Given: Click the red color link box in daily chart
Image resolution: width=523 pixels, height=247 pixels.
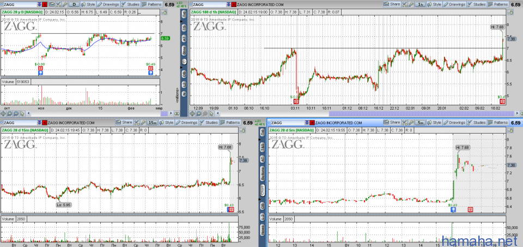Looking at the screenshot, I should tap(45, 4).
